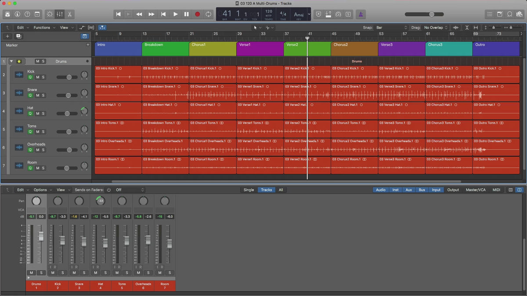Solo the Snare track in the track header
Screen dimensions: 527x296
point(43,95)
